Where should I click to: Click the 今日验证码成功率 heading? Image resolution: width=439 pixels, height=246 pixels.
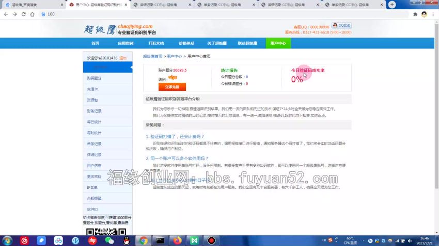pyautogui.click(x=308, y=71)
